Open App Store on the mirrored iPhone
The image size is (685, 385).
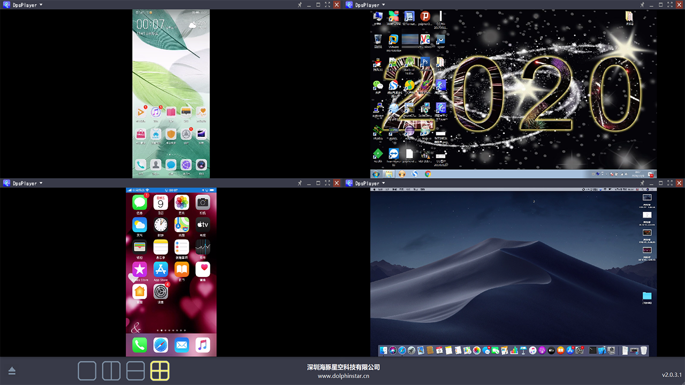point(161,269)
